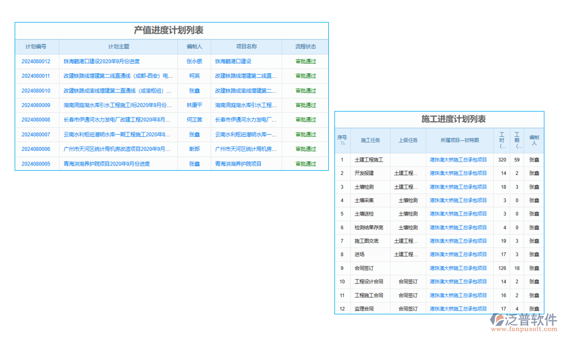563x338 pixels.
Task: Open gantt link for 土建工程施工 row
Action: point(459,160)
